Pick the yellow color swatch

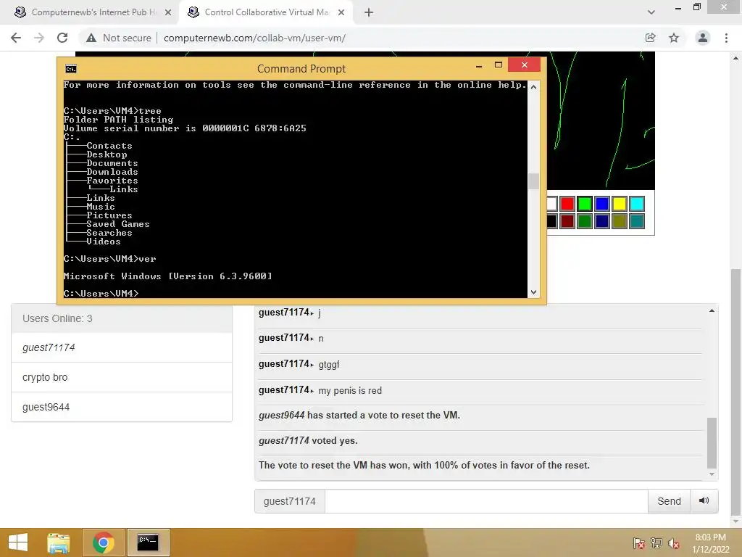point(620,204)
